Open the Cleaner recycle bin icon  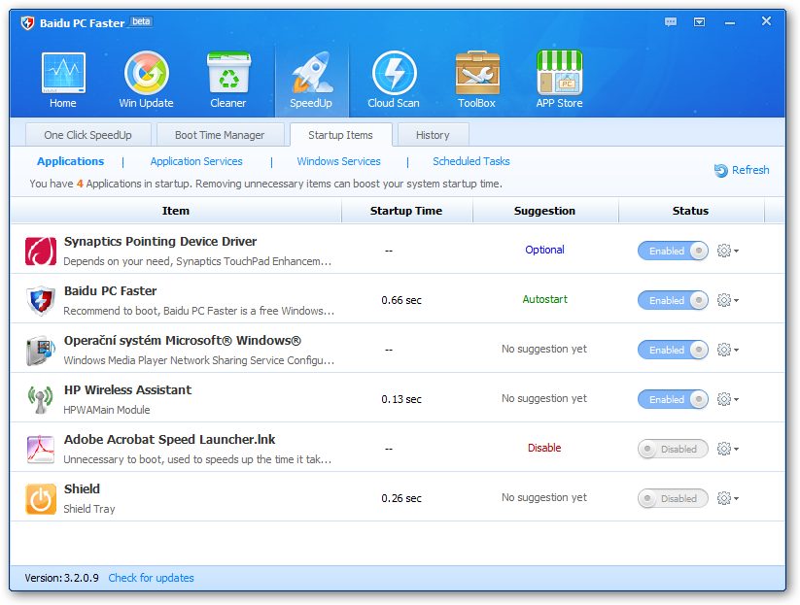(228, 73)
